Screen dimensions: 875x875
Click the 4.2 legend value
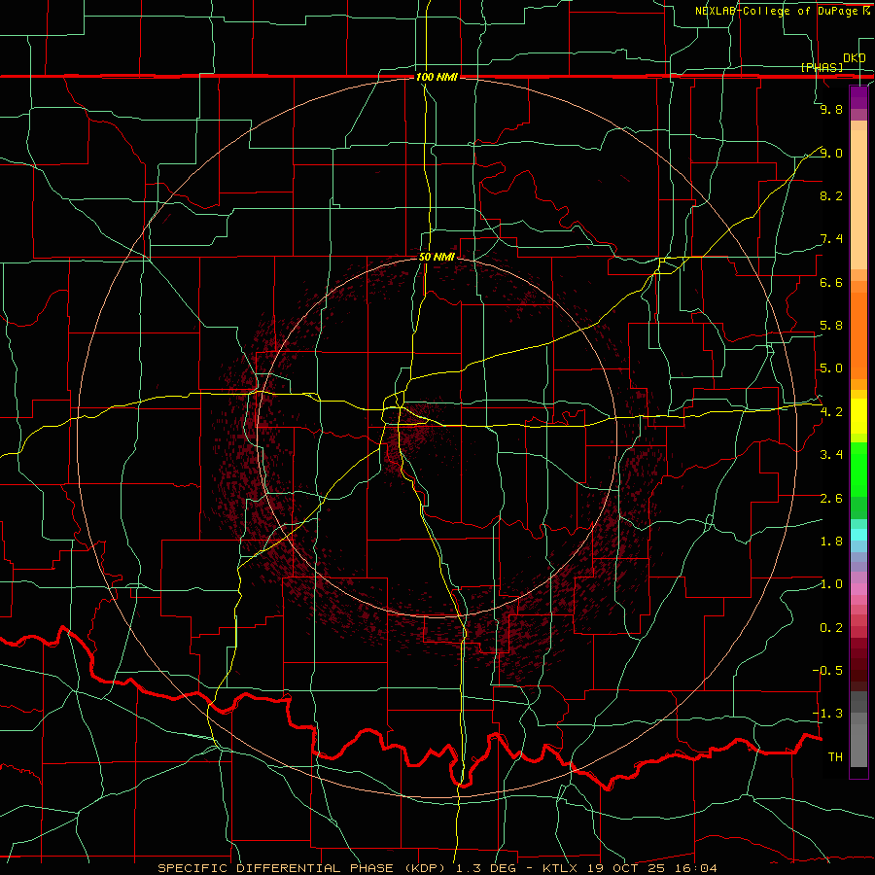point(831,412)
